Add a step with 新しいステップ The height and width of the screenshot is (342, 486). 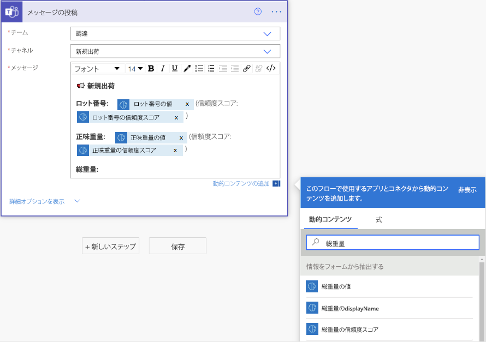111,246
